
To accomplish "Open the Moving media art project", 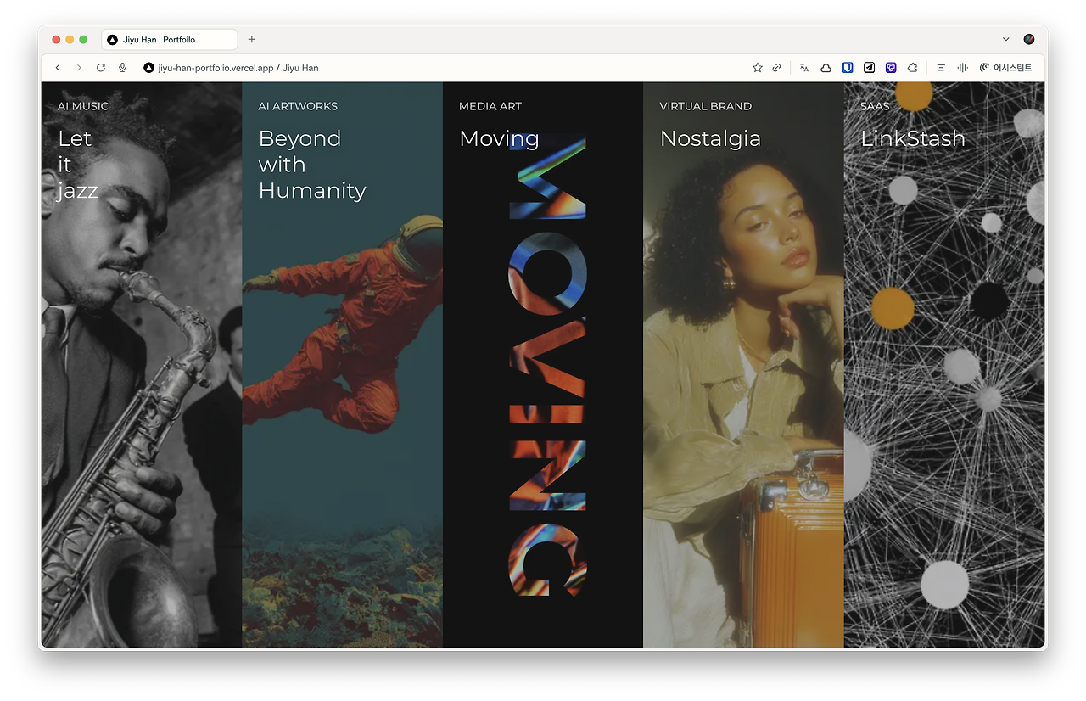I will [x=499, y=138].
